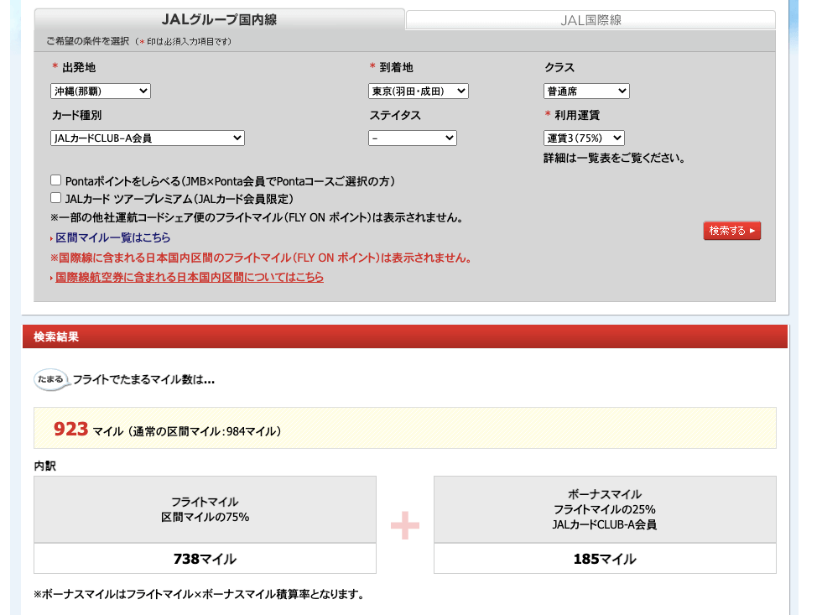Open the 到着地 dropdown showing 東京(羽田・成田)
Image resolution: width=822 pixels, height=615 pixels.
click(419, 91)
